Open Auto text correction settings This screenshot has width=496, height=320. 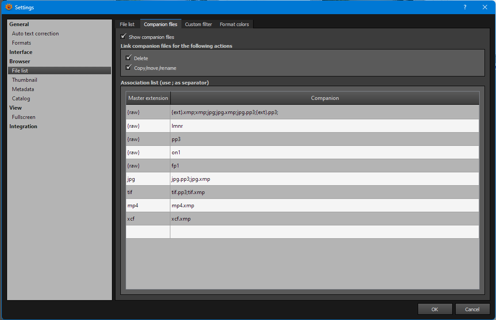point(35,34)
